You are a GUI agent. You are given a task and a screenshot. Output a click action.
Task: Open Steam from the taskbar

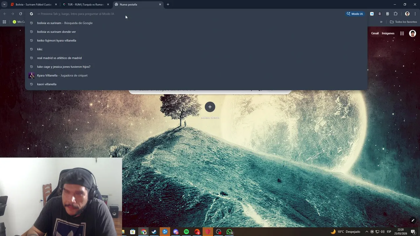pyautogui.click(x=154, y=232)
